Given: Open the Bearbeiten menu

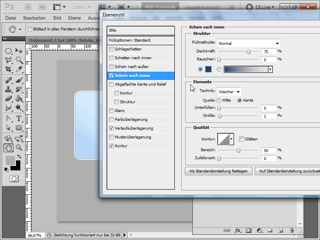Looking at the screenshot, I should coord(34,18).
